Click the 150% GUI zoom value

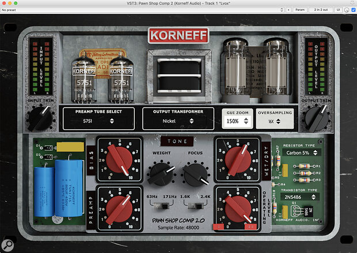coord(233,121)
